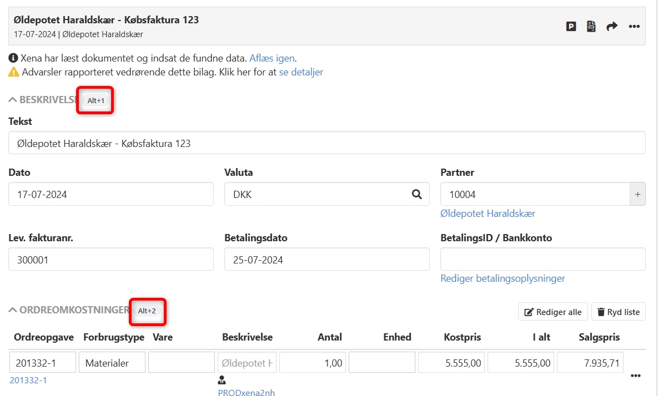Click into the Tekst input field

327,143
